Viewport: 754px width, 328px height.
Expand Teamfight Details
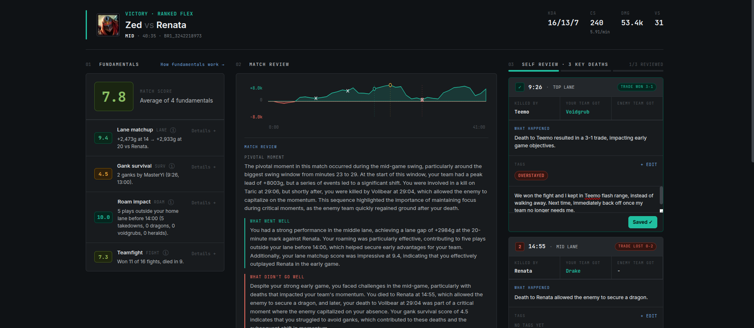tap(204, 254)
